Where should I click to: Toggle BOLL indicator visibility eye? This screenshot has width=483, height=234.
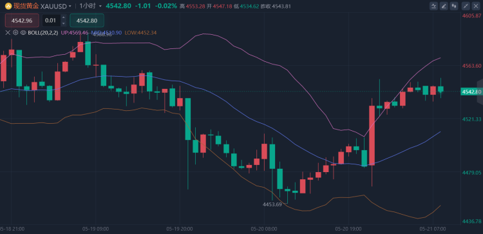pos(23,33)
